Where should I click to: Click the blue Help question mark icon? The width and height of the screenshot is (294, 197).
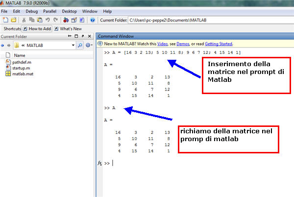pos(93,20)
